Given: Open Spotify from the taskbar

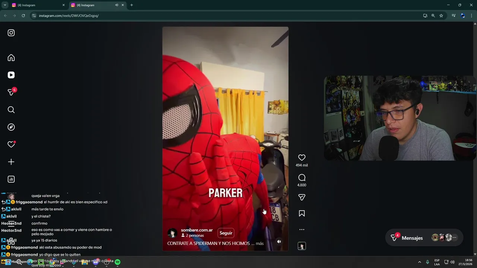Looking at the screenshot, I should pyautogui.click(x=117, y=262).
